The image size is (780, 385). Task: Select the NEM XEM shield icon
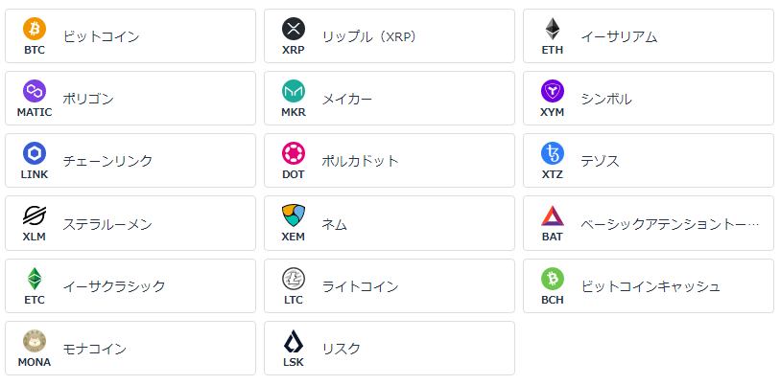[294, 215]
